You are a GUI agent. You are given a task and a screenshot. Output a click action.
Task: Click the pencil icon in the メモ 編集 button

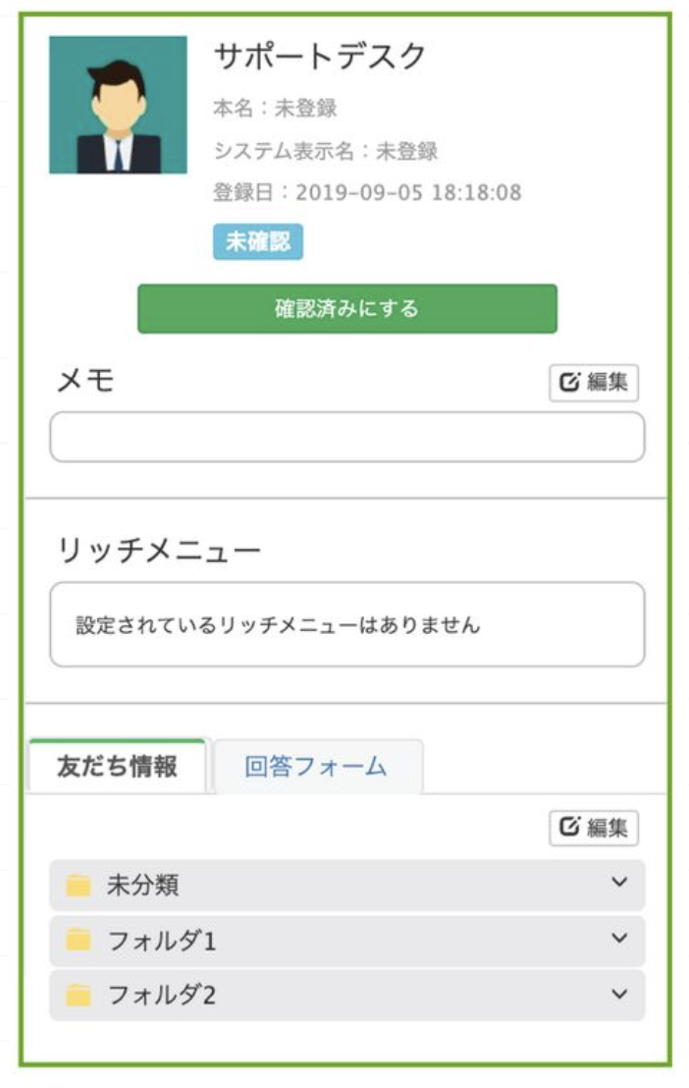pos(570,382)
